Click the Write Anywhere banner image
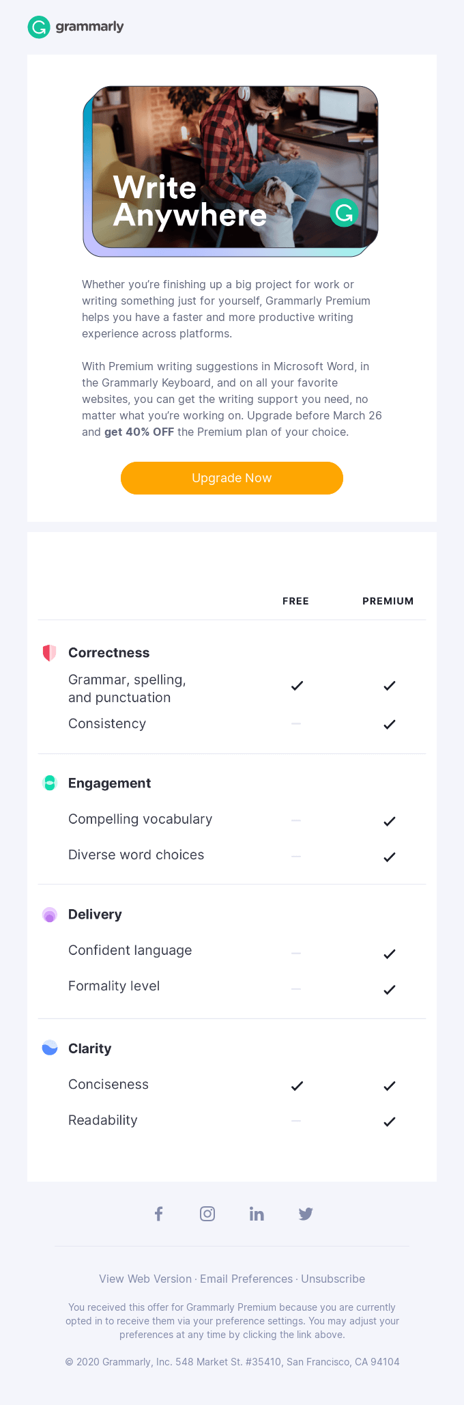The height and width of the screenshot is (1405, 464). (231, 171)
